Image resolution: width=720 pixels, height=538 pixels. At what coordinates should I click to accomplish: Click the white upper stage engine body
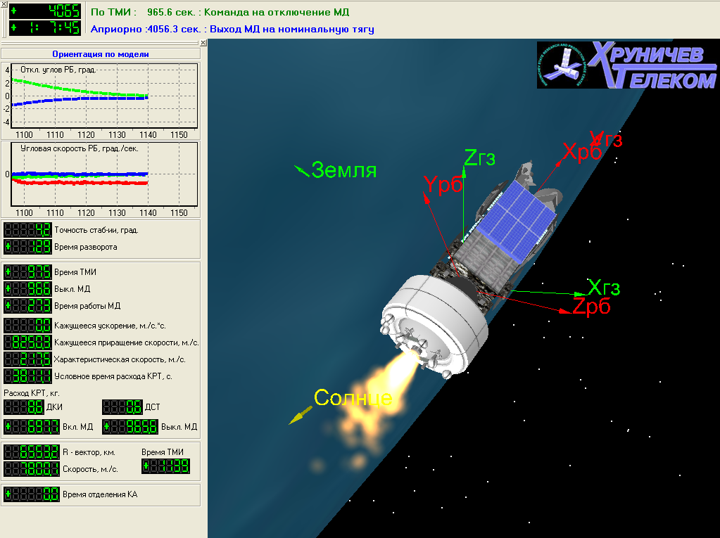433,320
